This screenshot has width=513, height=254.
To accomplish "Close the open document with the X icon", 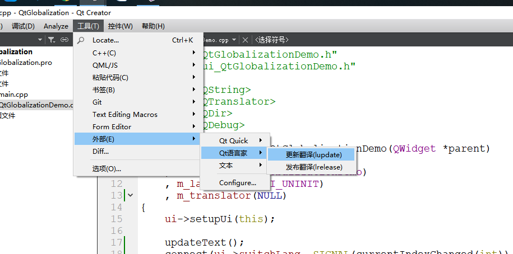I will 245,40.
